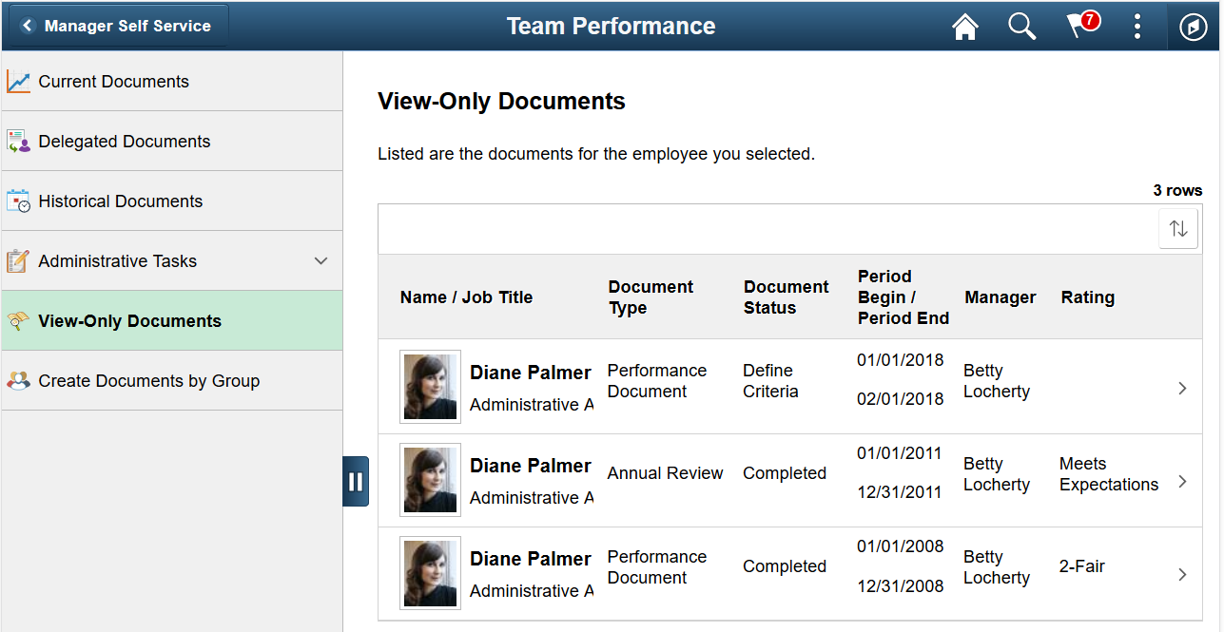Open Create Documents by Group
Viewport: 1224px width, 632px height.
coord(172,381)
